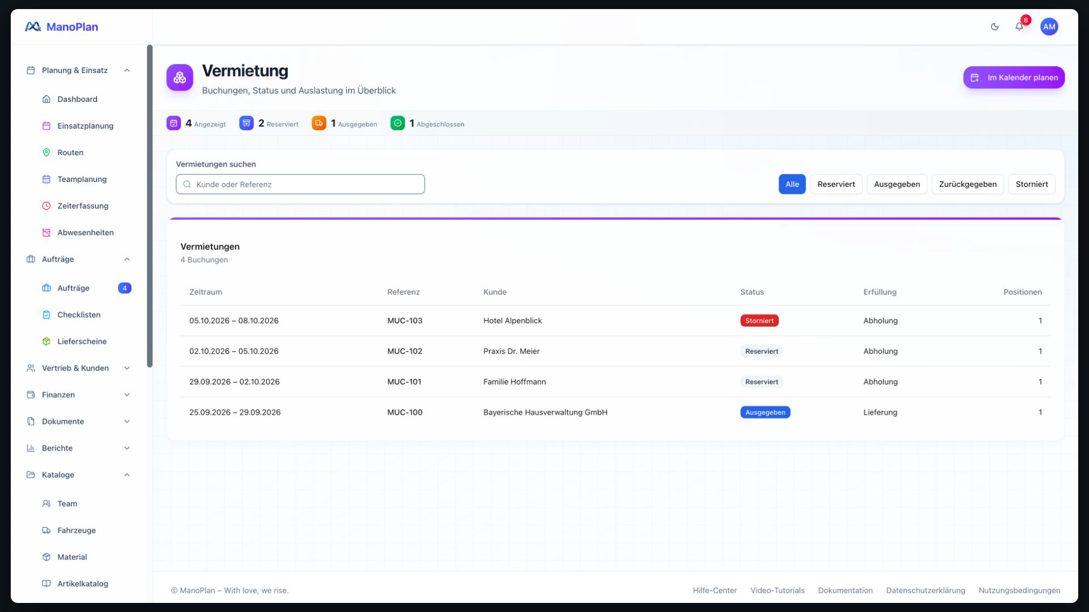Toggle dark mode moon icon
Viewport: 1089px width, 612px height.
994,27
